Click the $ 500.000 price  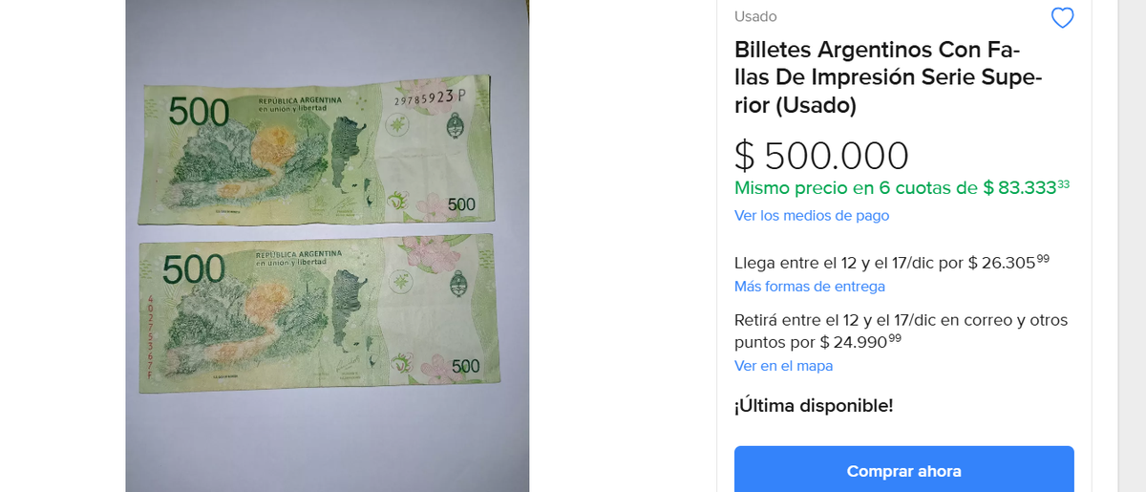coord(821,157)
